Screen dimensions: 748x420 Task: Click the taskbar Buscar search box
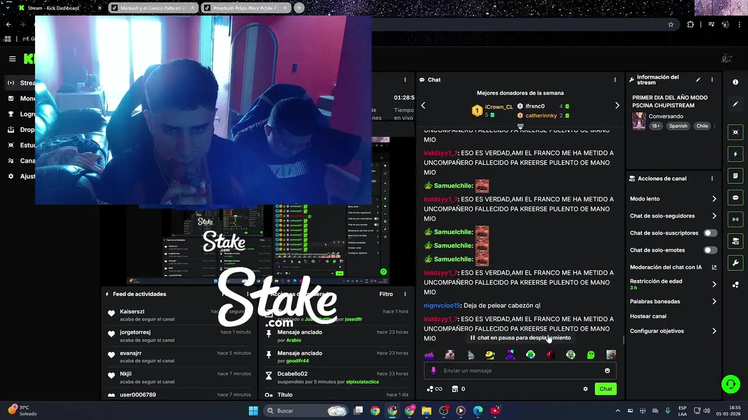pyautogui.click(x=306, y=411)
